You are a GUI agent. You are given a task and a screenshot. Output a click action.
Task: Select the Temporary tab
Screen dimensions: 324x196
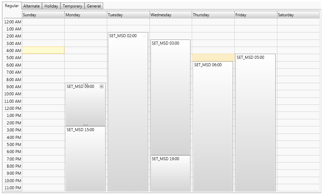click(x=72, y=6)
